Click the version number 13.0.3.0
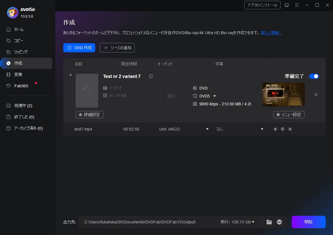The height and width of the screenshot is (235, 333). pos(27,16)
